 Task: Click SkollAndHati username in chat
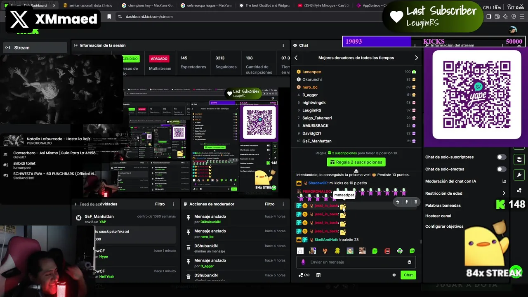[x=325, y=240]
